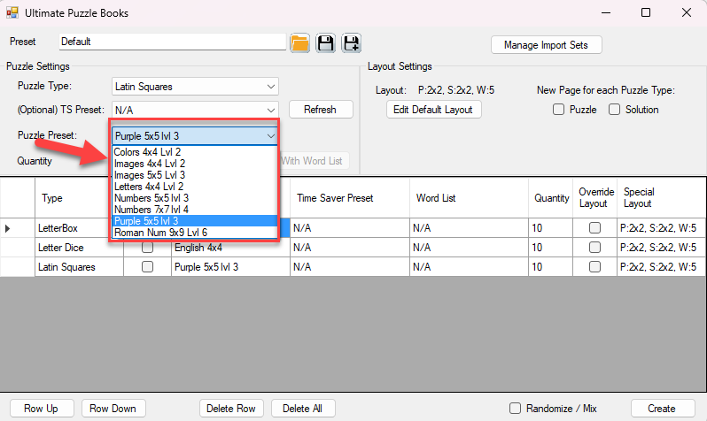Enable new page for Puzzle checkbox
Viewport: 707px width, 421px height.
tap(558, 110)
